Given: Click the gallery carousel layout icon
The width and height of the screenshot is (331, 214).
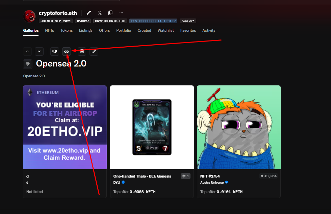Looking at the screenshot, I should [55, 51].
